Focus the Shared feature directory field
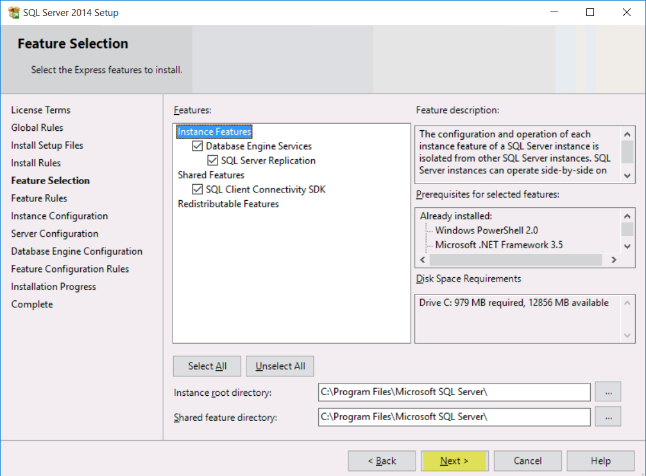This screenshot has width=646, height=476. tap(454, 417)
